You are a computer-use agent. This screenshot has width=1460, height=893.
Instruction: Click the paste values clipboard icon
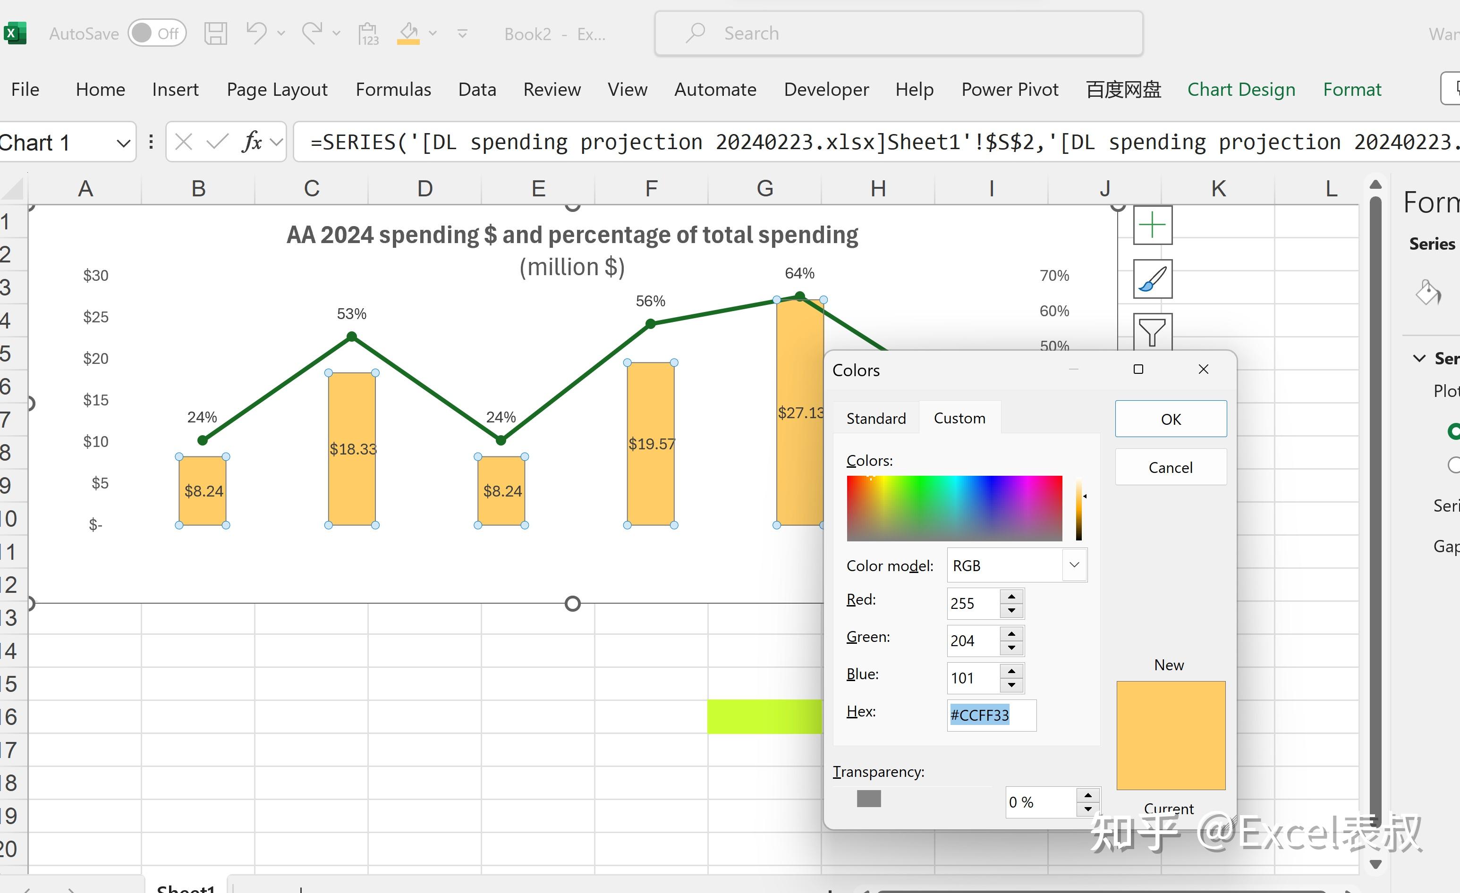(368, 33)
